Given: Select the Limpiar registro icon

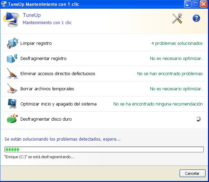Looking at the screenshot, I should [x=12, y=43].
